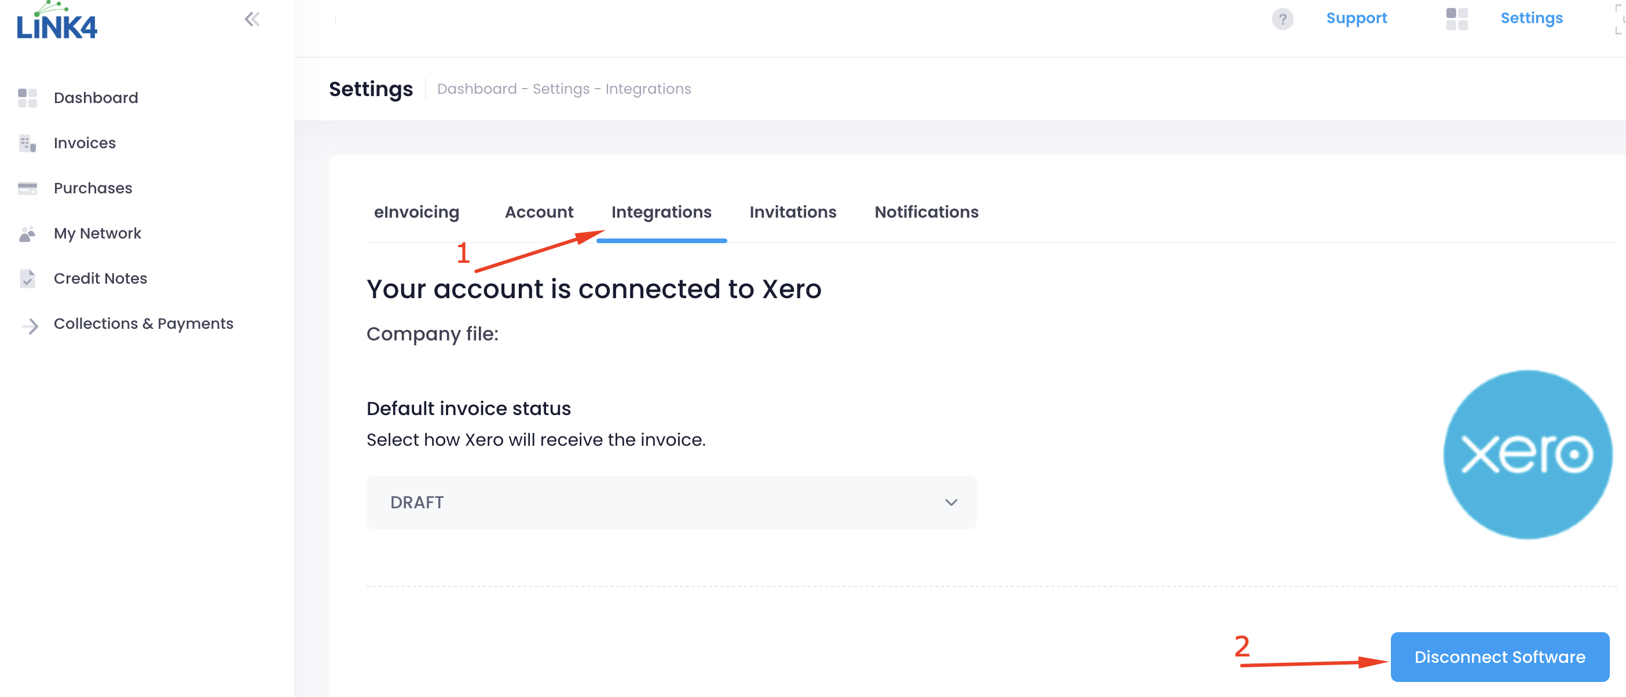Open Invoices in the sidebar
Screen dimensions: 1626x697
point(85,143)
